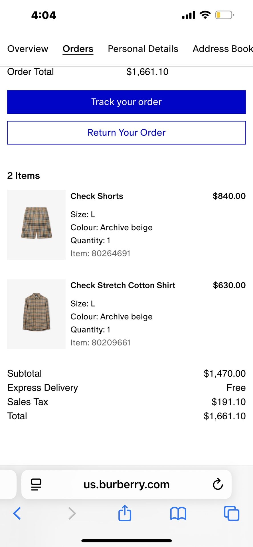Select Return Your Order
253x547 pixels.
point(126,132)
